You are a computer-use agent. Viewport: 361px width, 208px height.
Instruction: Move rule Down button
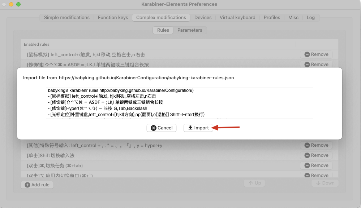click(x=325, y=183)
